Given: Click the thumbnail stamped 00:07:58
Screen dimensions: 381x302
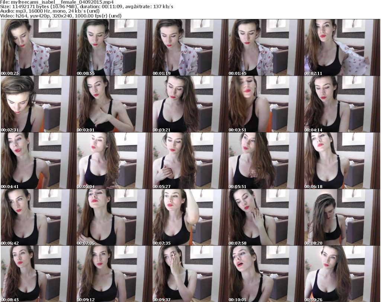Looking at the screenshot, I should (x=266, y=217).
